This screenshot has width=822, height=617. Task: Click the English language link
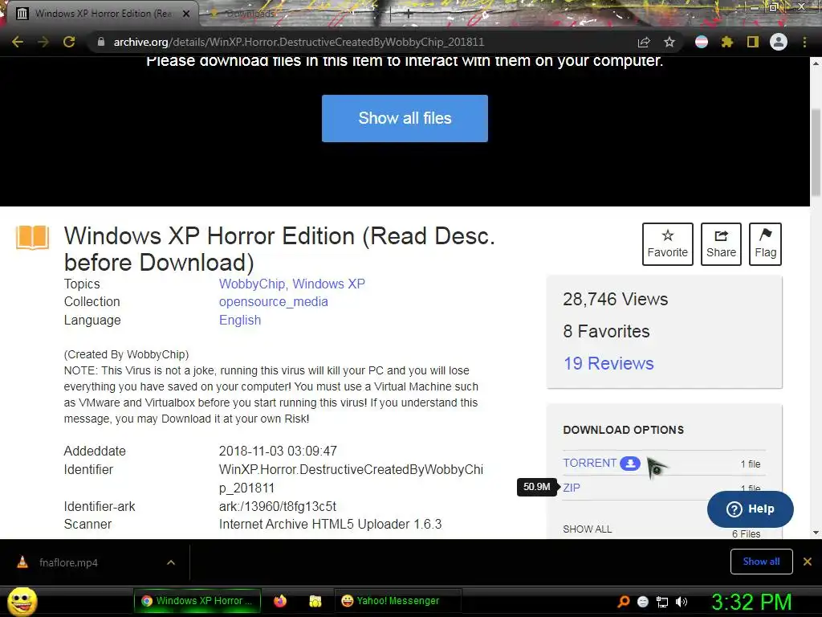240,320
